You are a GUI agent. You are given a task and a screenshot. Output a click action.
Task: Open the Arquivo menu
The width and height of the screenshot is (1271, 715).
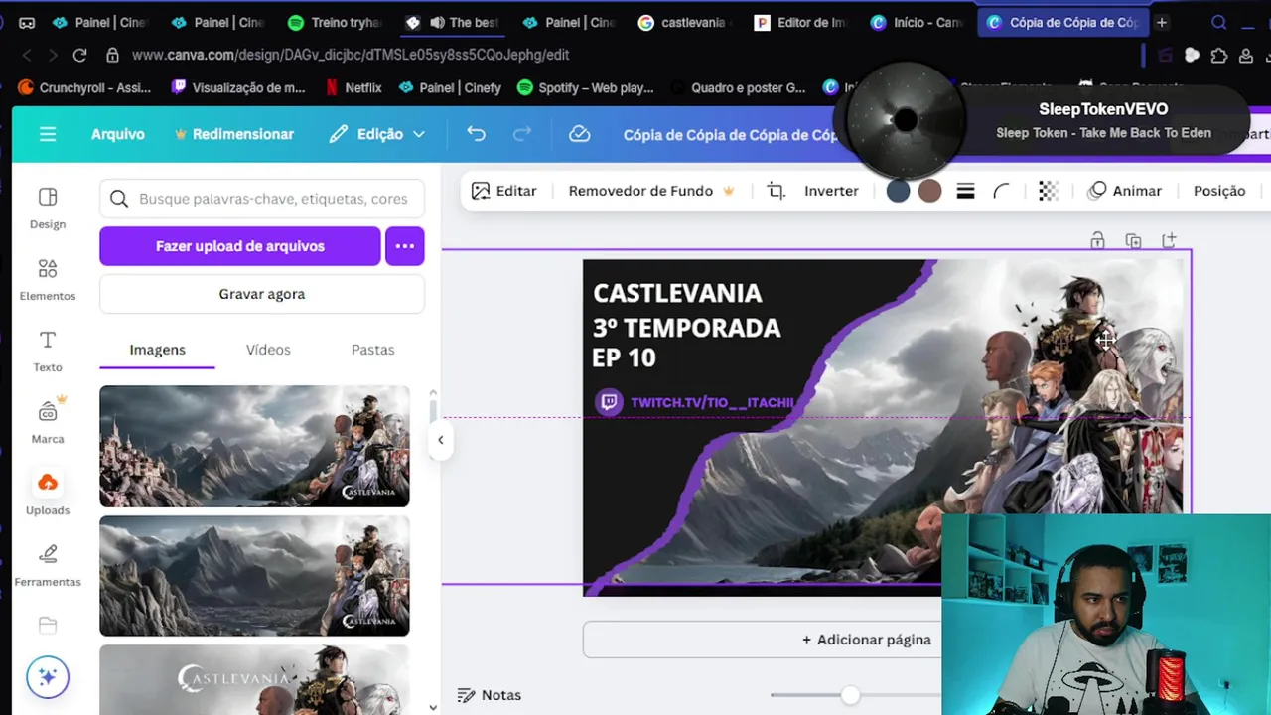click(118, 134)
